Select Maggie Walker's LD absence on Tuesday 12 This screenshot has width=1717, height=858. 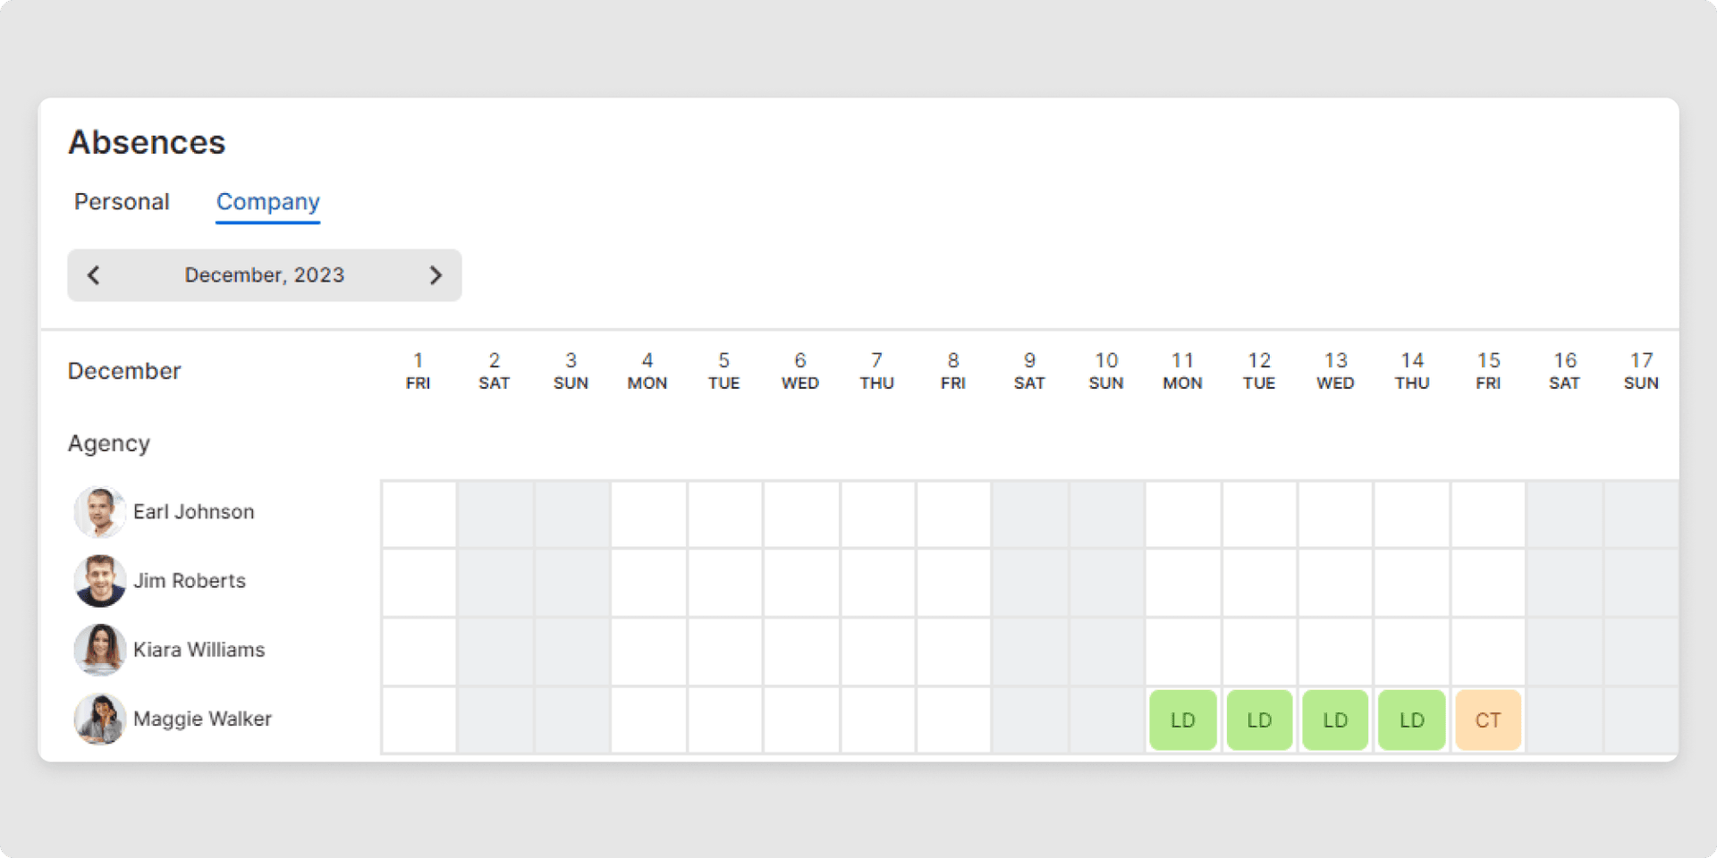[1259, 719]
